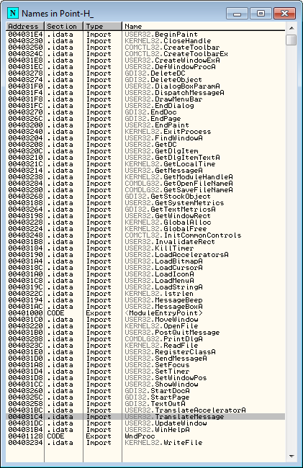The image size is (303, 468).
Task: Select the ModuleEntryPoint export row
Action: pyautogui.click(x=145, y=313)
